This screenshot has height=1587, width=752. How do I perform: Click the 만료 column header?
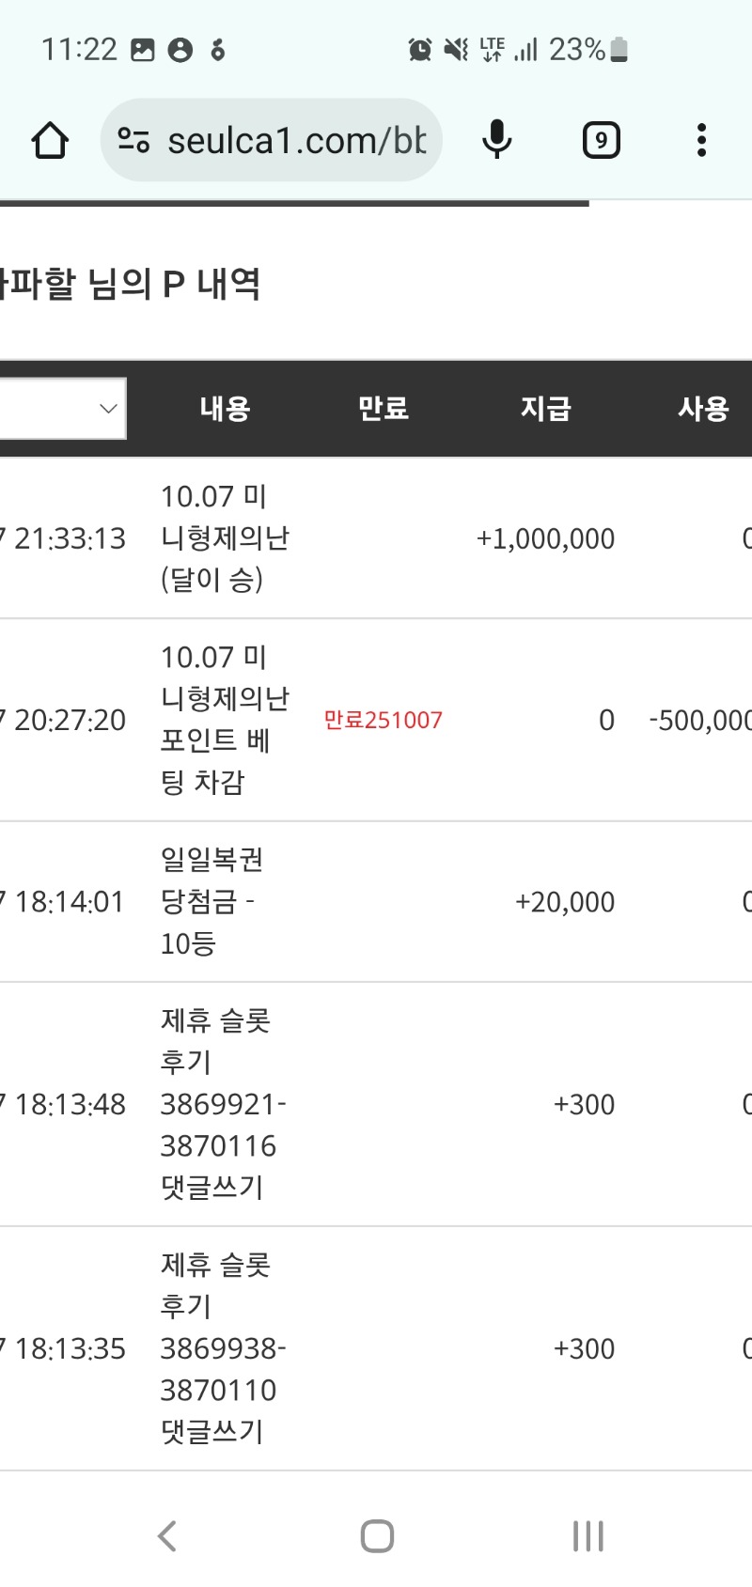(384, 409)
